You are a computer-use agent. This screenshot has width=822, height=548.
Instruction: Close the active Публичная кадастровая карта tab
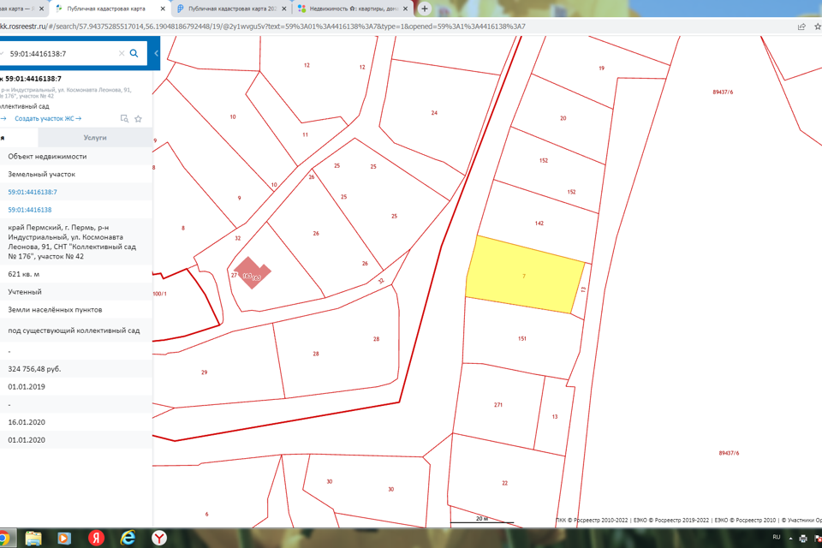[x=162, y=9]
